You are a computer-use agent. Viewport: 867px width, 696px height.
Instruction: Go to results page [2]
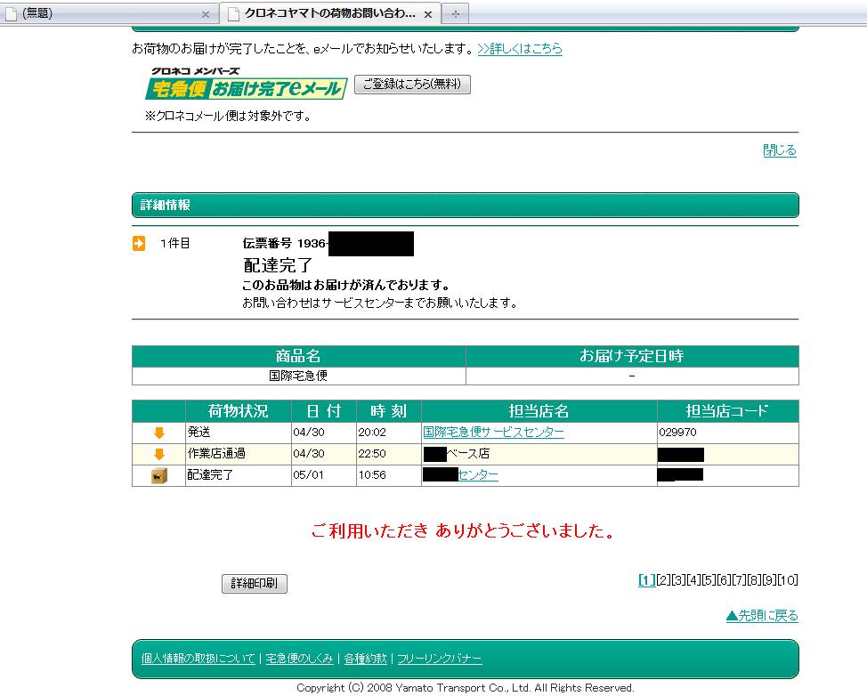663,580
